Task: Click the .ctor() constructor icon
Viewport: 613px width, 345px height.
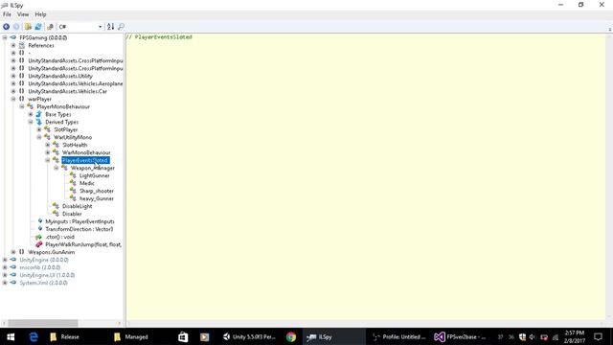Action: pyautogui.click(x=38, y=237)
